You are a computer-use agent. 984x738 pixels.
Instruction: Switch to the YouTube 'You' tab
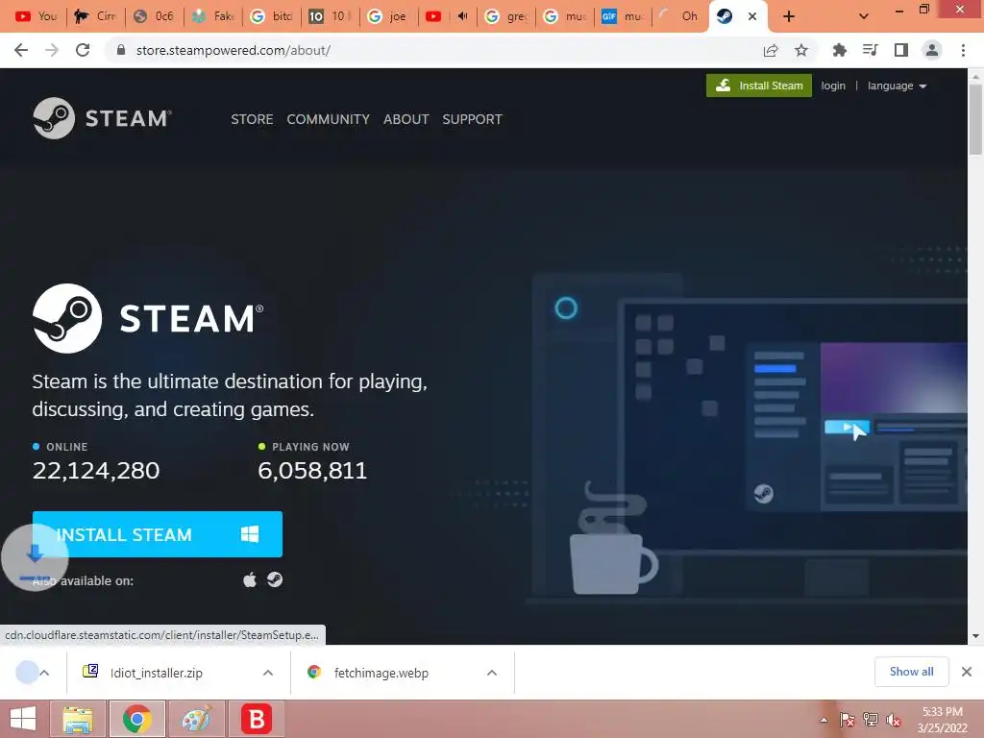coord(36,16)
